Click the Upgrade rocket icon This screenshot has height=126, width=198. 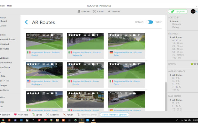173,11
